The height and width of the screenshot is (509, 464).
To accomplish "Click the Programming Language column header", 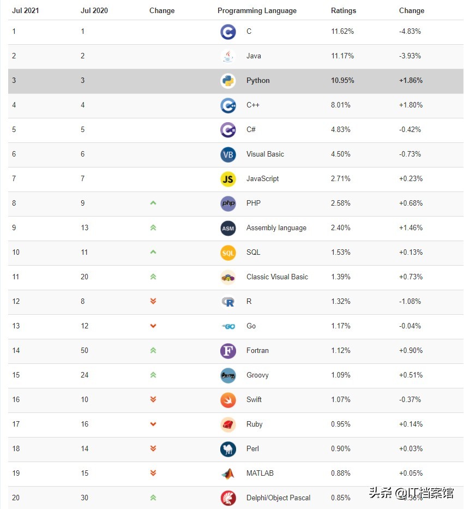I will tap(257, 10).
